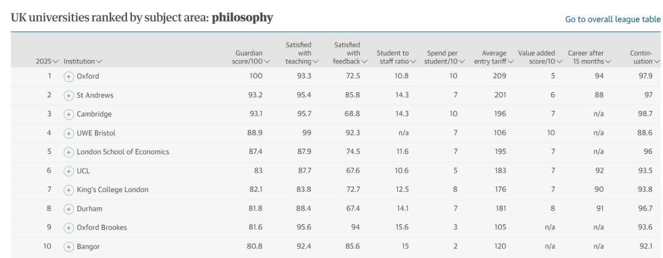663x258 pixels.
Task: Open the 2025 year ranking dropdown
Action: tap(47, 61)
